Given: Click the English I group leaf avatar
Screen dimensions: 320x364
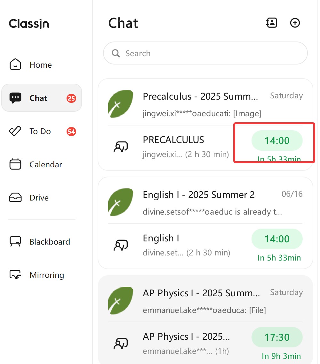Looking at the screenshot, I should click(121, 202).
